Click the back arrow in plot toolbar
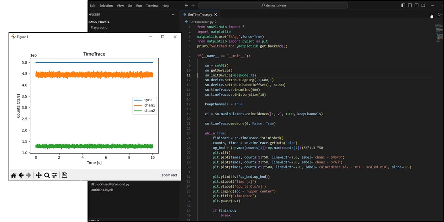Screen dimensions: 444x222 pyautogui.click(x=21, y=175)
